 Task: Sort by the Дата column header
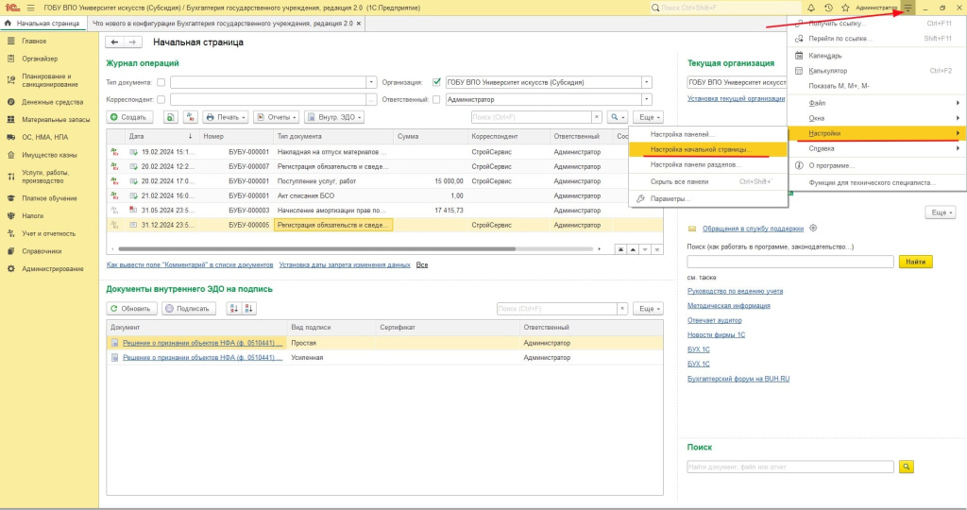pos(161,136)
